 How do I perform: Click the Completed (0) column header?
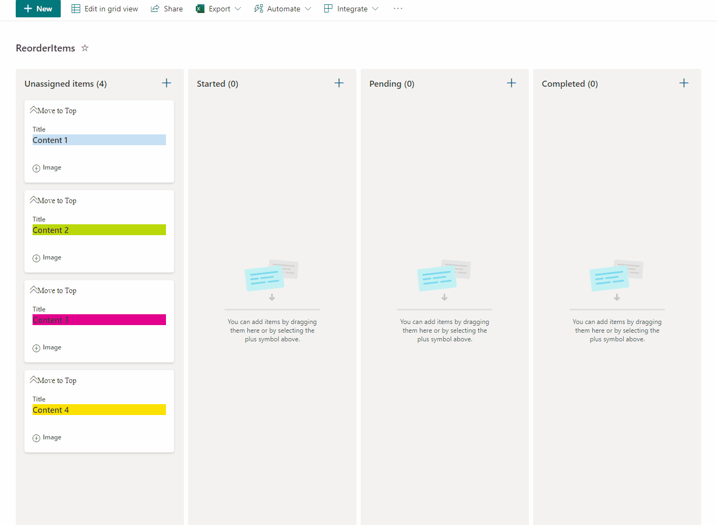pyautogui.click(x=569, y=83)
